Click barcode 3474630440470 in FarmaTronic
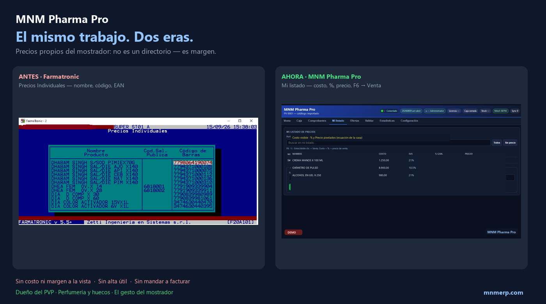This screenshot has height=304, width=546. coord(193,202)
